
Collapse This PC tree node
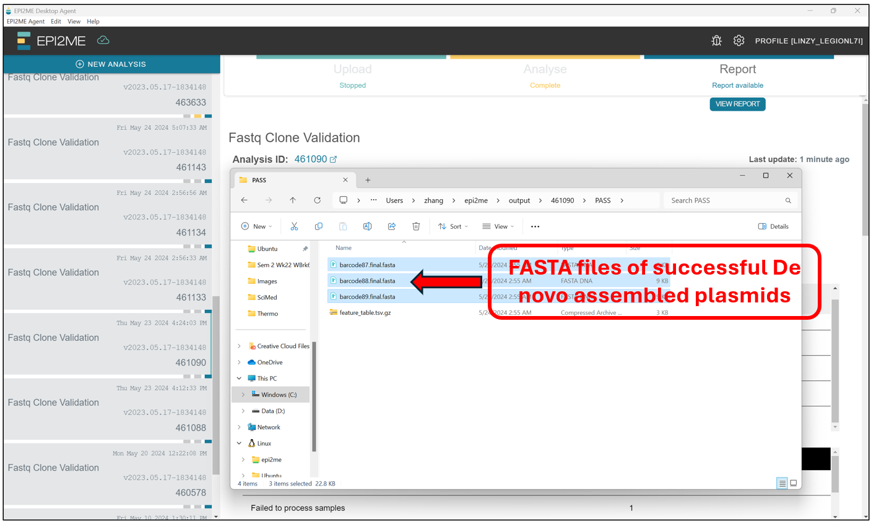coord(240,379)
